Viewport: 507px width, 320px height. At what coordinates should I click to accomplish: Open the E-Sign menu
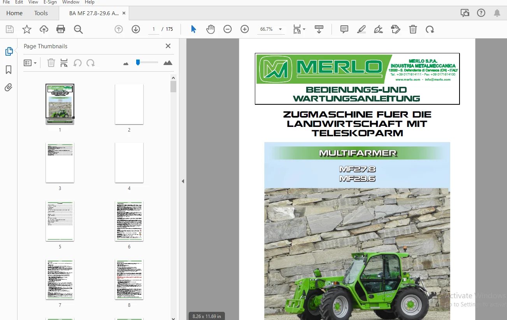[51, 2]
